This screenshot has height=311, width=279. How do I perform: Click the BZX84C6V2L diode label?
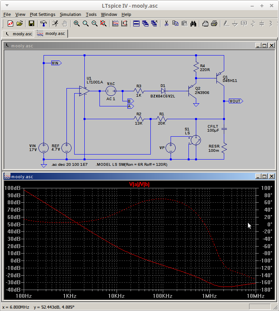coord(163,96)
